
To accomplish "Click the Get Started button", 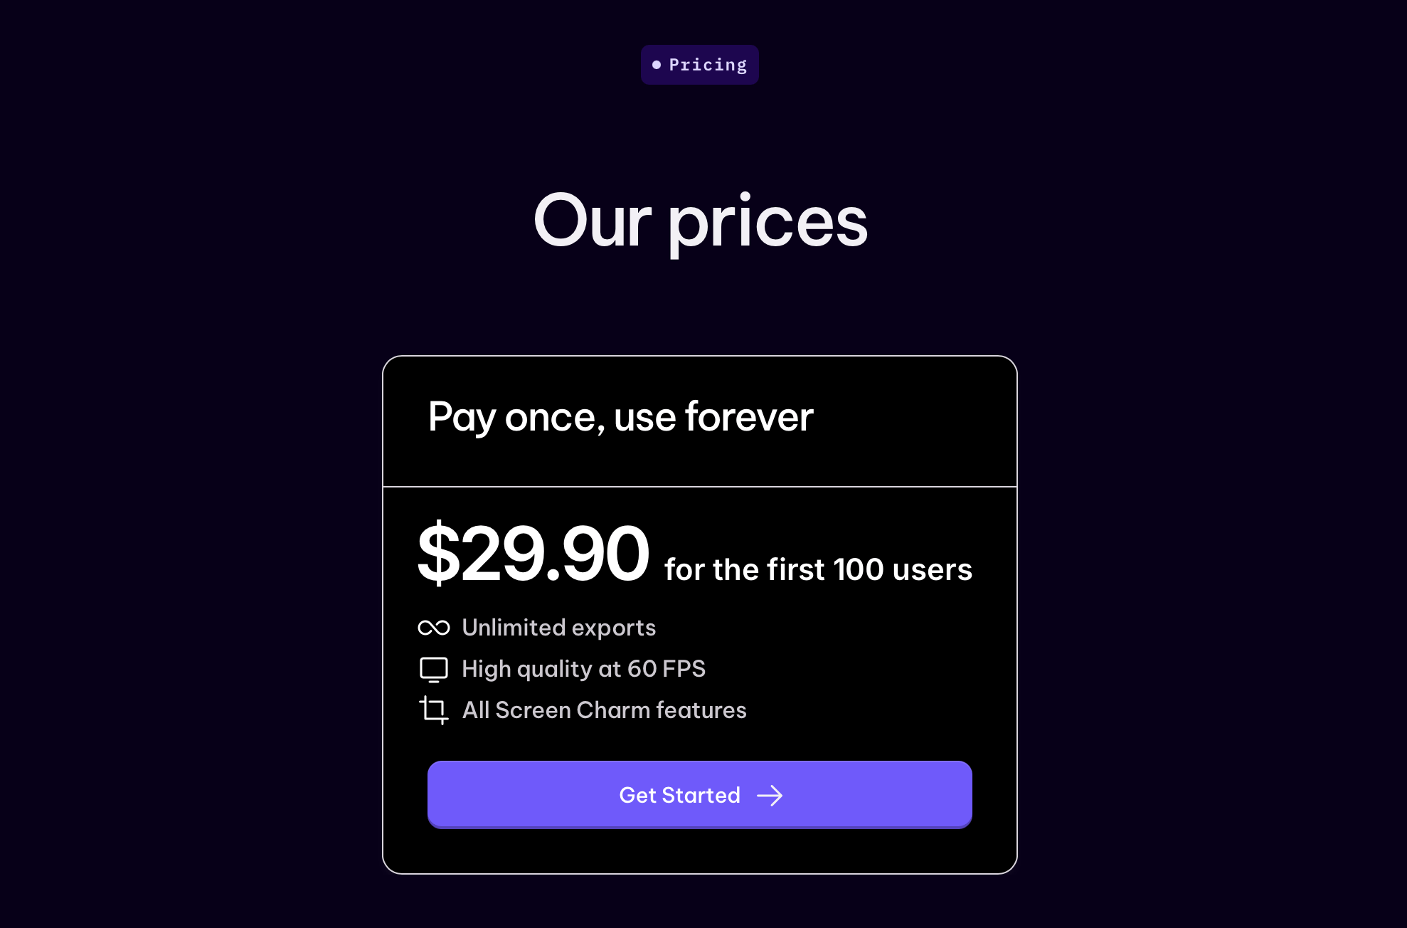I will click(x=700, y=794).
